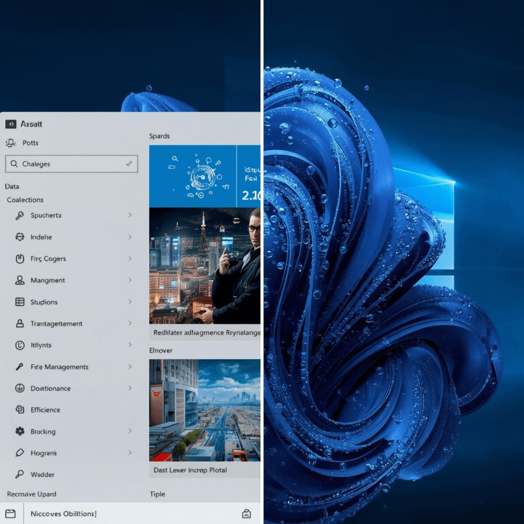This screenshot has width=524, height=524.
Task: Click the checkmark in the Chaleges search box
Action: point(129,164)
